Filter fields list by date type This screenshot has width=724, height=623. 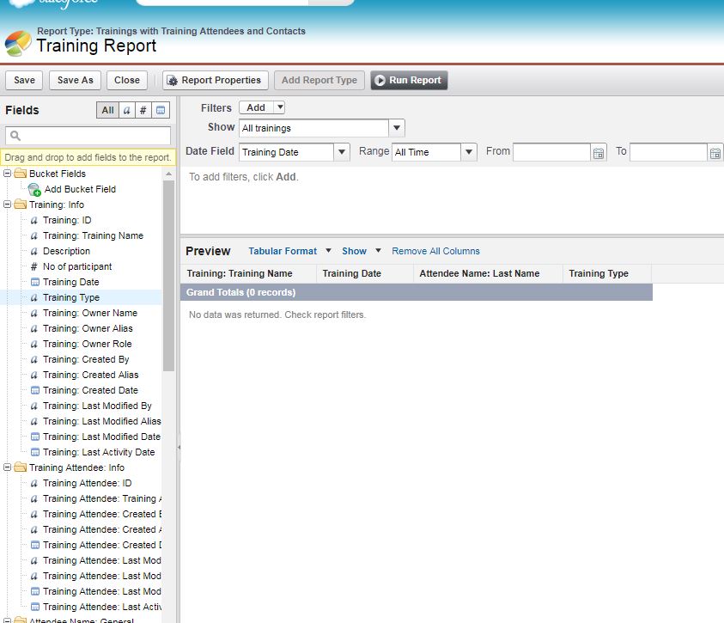pyautogui.click(x=161, y=110)
